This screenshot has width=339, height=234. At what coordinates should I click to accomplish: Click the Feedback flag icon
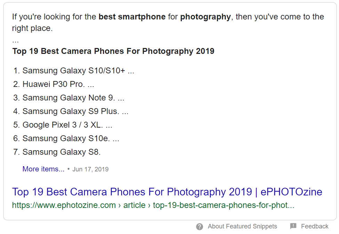click(293, 226)
